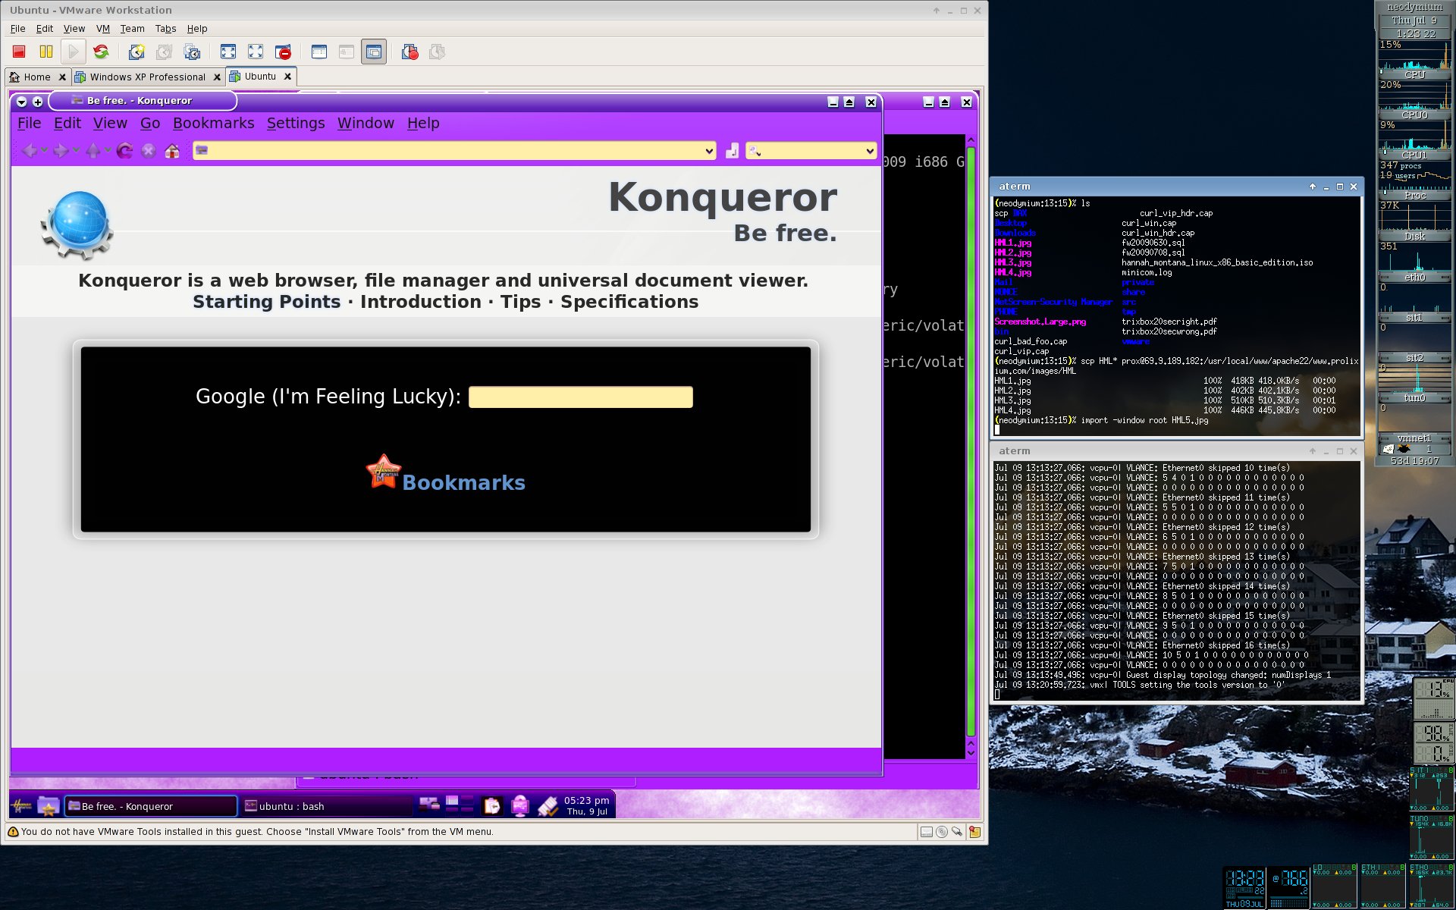The height and width of the screenshot is (910, 1456).
Task: Click the Starting Points link
Action: click(x=266, y=302)
